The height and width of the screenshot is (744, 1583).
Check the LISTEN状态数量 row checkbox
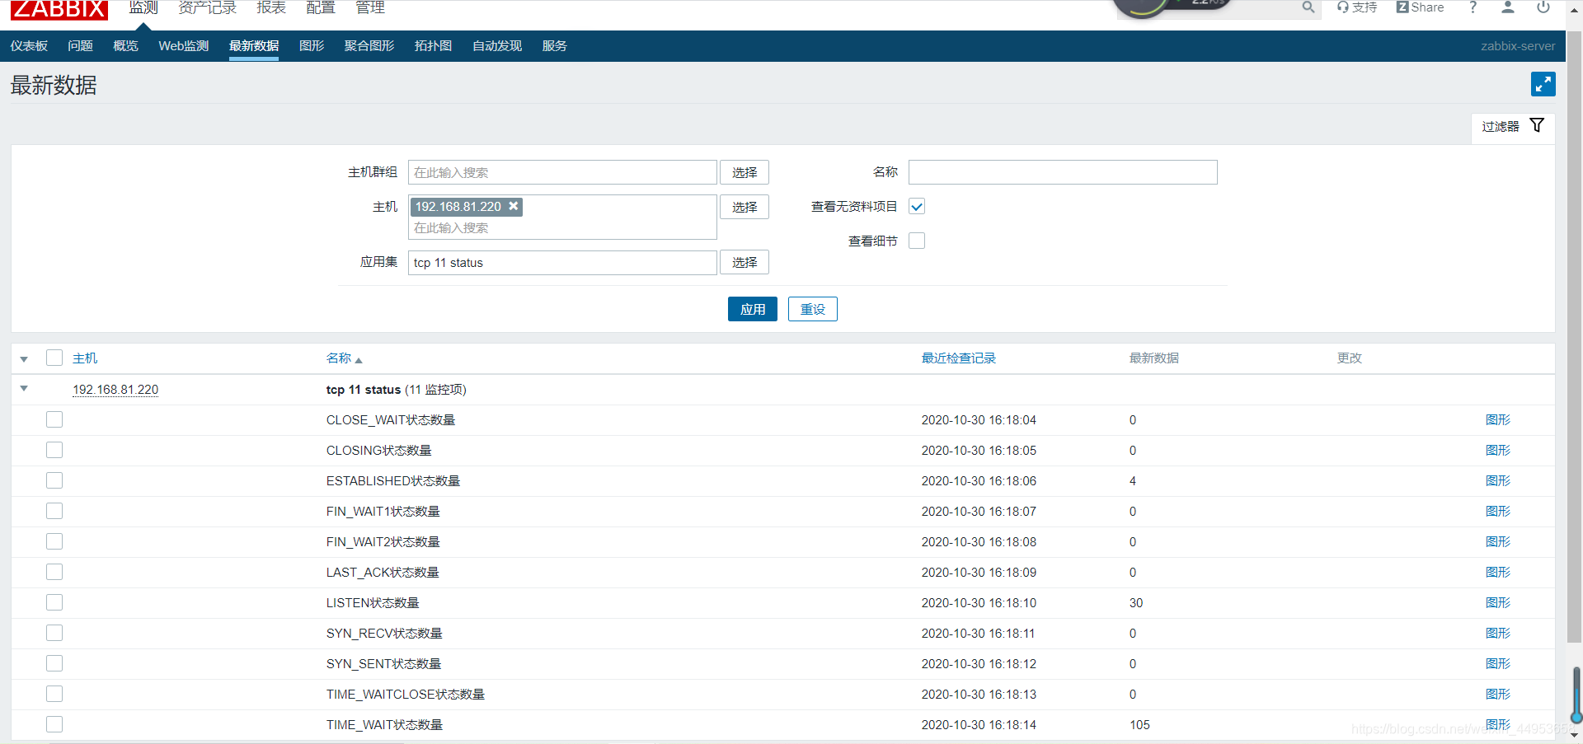point(54,602)
